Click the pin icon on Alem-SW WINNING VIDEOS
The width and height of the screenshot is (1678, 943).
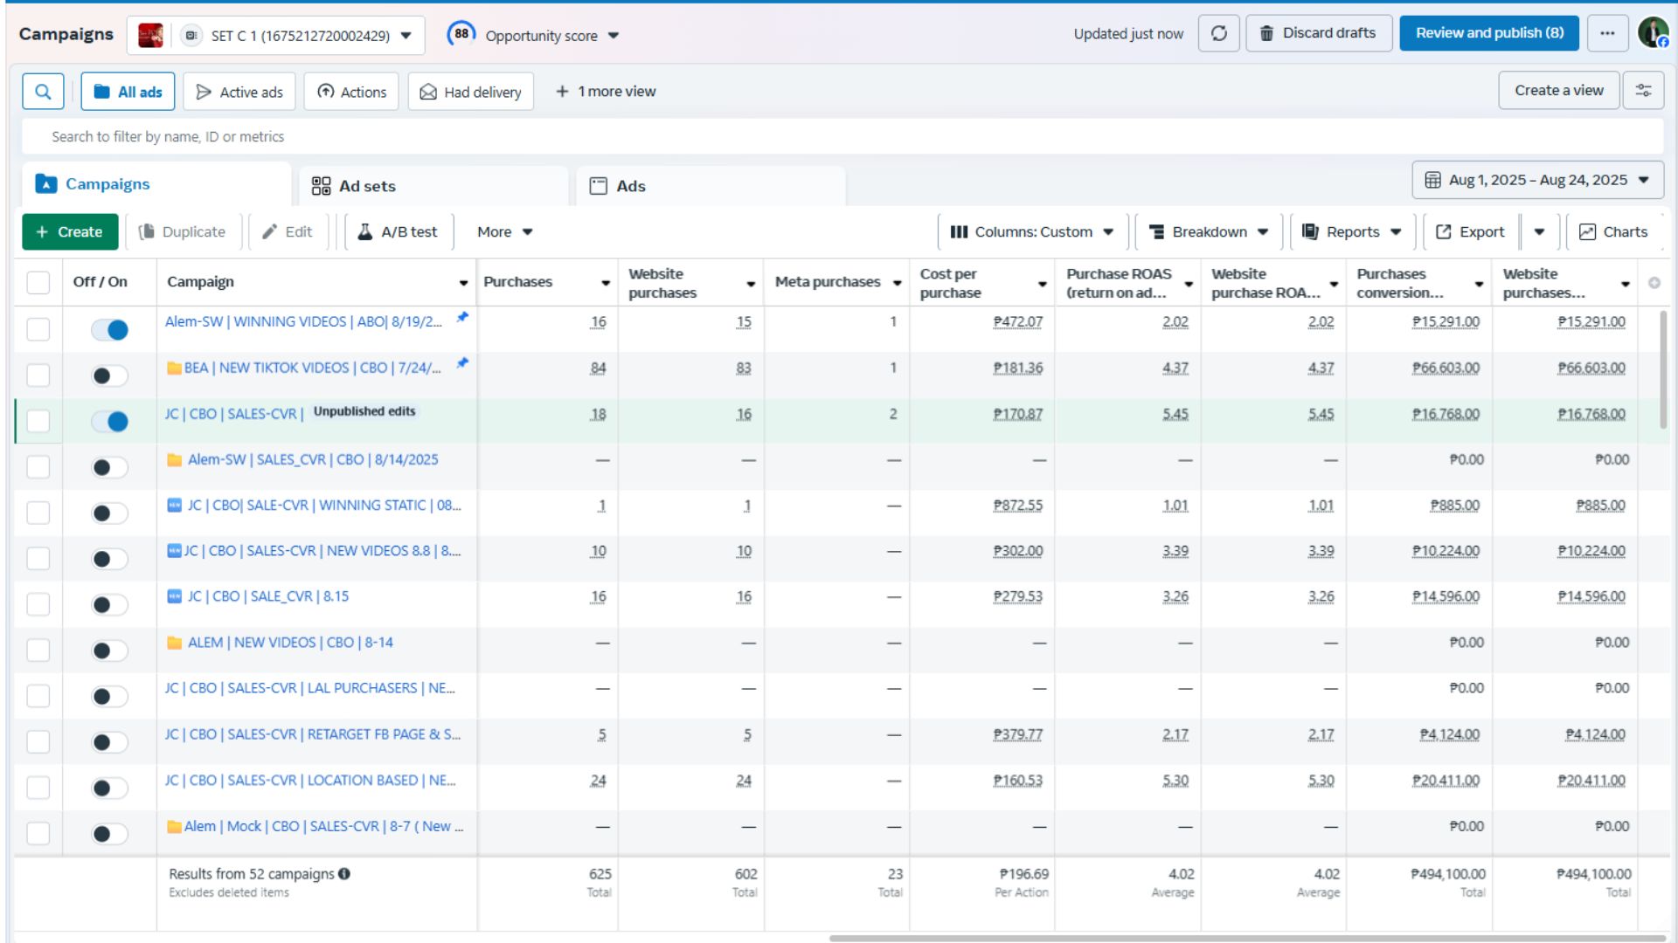(462, 318)
